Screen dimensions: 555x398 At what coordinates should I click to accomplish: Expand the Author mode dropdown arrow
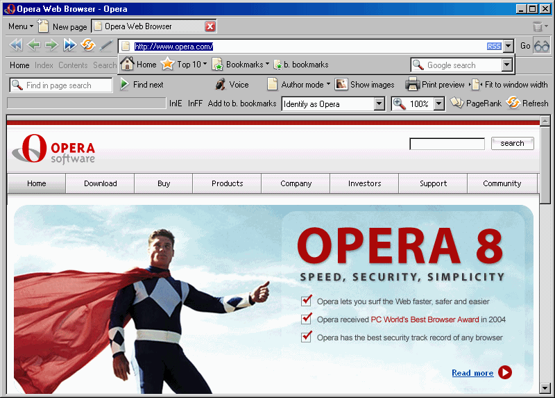[x=328, y=84]
